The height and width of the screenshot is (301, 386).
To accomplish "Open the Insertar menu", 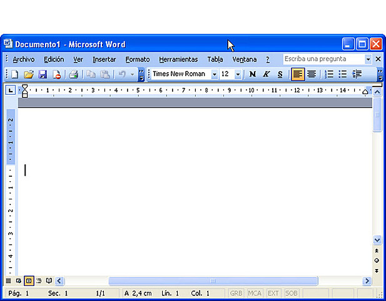I will click(x=104, y=60).
